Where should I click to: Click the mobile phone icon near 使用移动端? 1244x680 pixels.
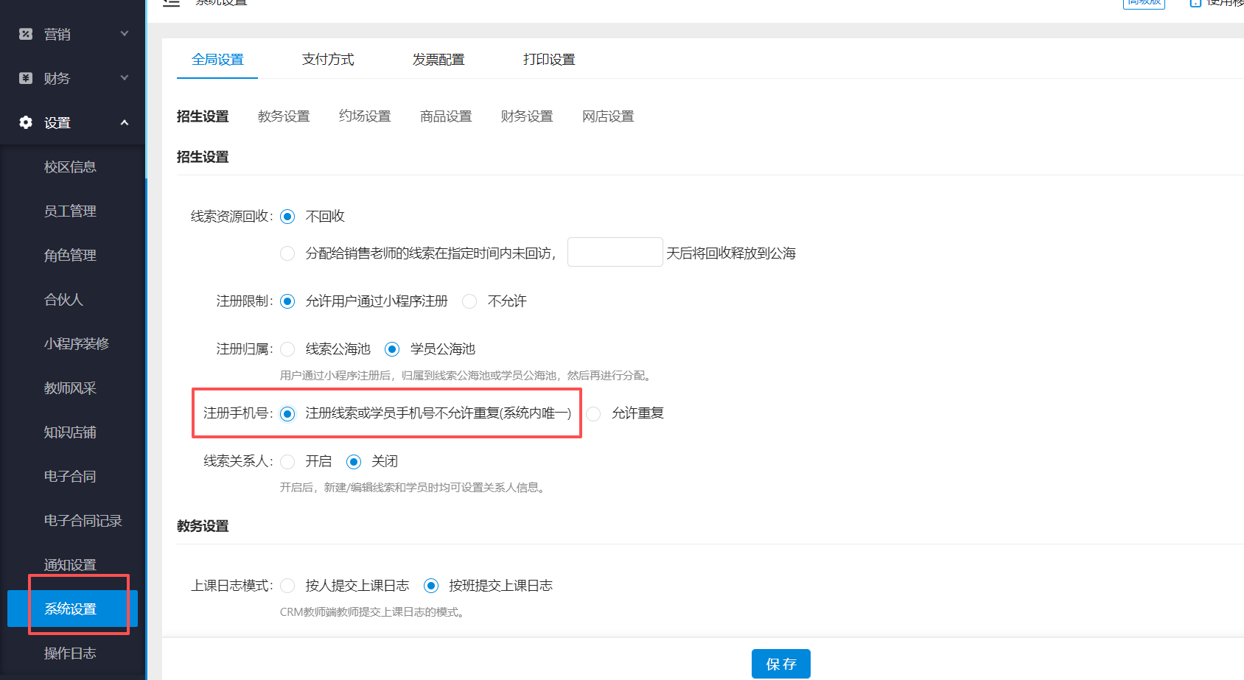click(x=1195, y=4)
